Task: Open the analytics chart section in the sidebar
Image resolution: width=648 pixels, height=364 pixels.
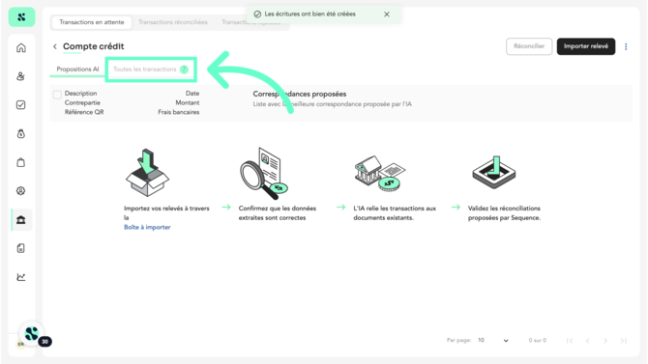Action: [21, 277]
